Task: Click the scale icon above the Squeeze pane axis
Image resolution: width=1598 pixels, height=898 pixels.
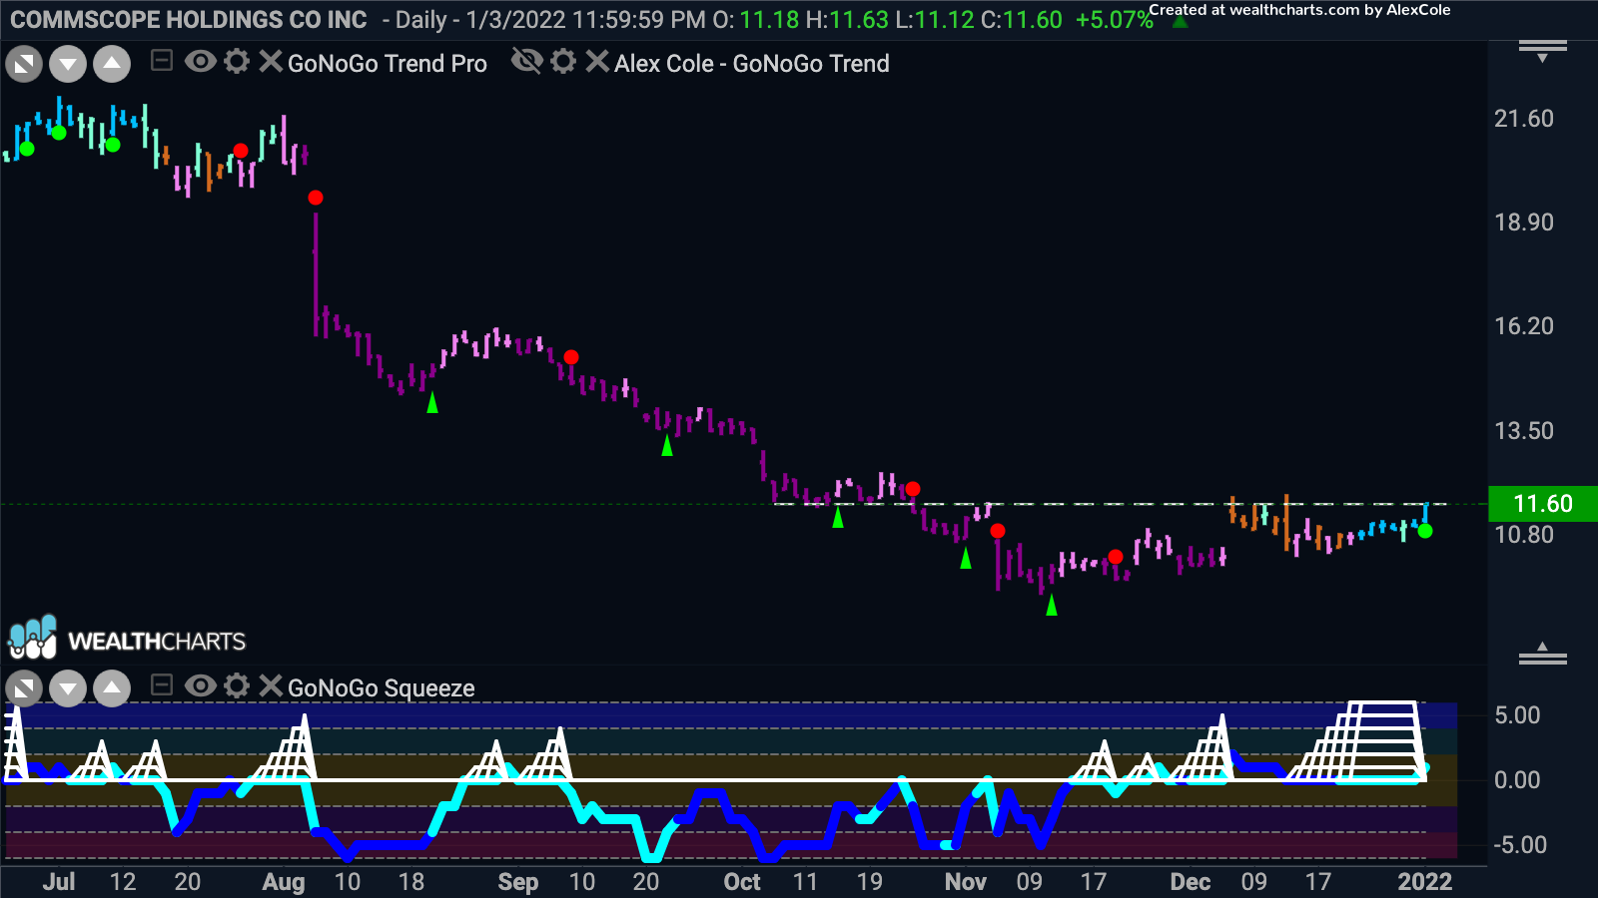Action: [x=1542, y=655]
